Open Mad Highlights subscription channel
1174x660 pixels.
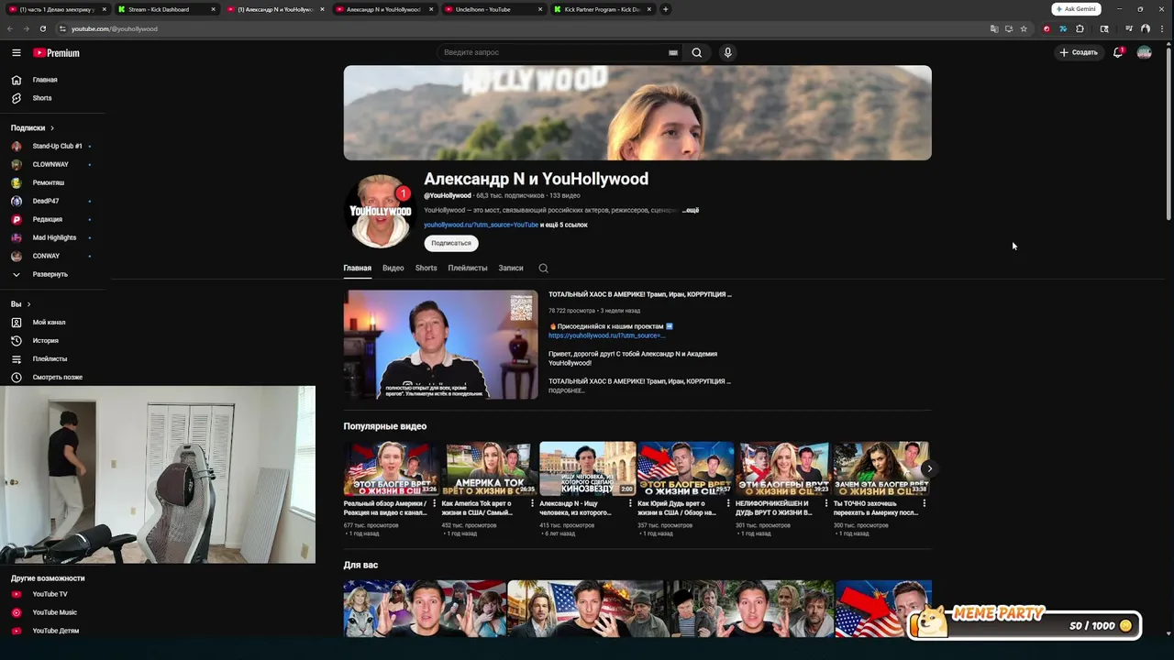pos(52,237)
